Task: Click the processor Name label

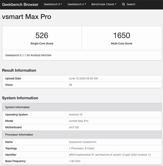Action: tap(9, 142)
